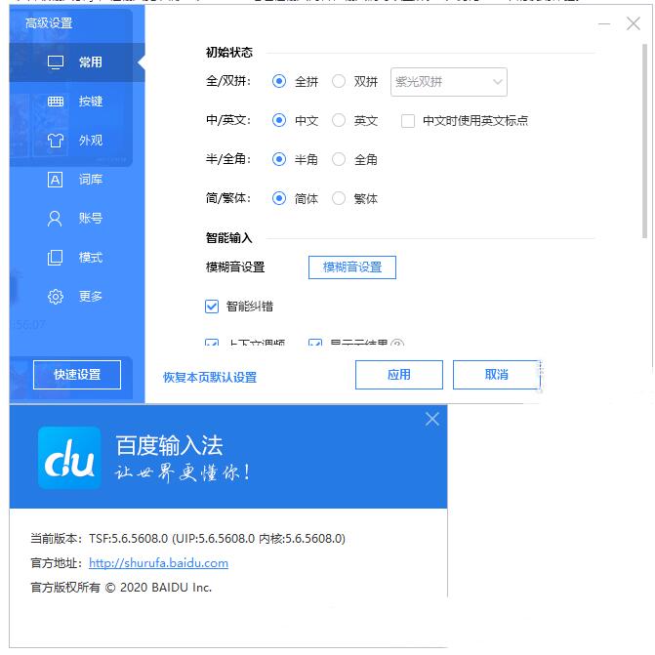Click the gear icon beside 更多

(55, 297)
